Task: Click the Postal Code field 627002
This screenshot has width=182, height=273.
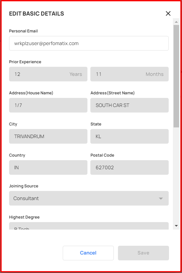Action: point(129,168)
